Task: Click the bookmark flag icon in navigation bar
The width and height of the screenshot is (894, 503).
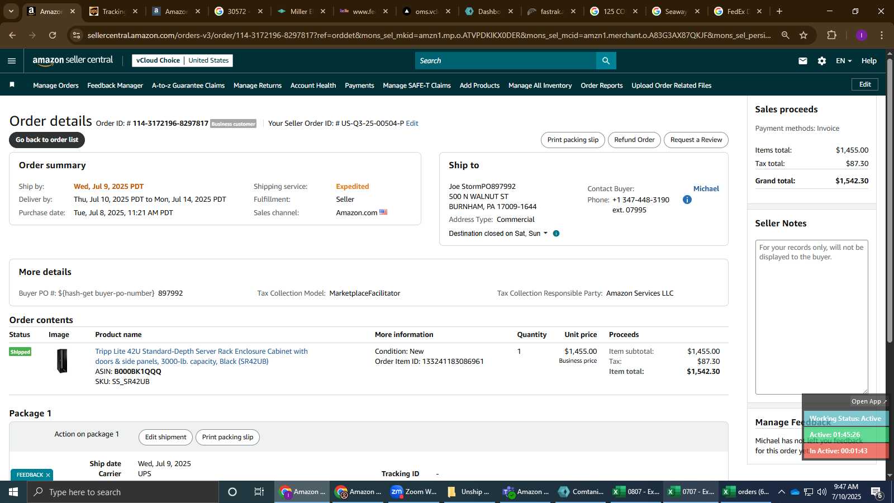Action: [x=12, y=85]
